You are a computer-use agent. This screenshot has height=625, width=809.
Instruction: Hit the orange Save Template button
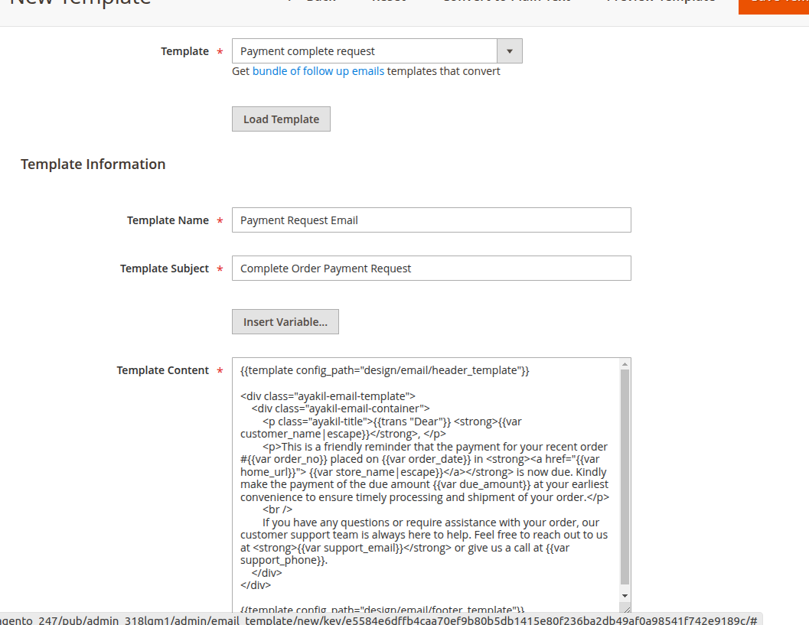[773, 2]
